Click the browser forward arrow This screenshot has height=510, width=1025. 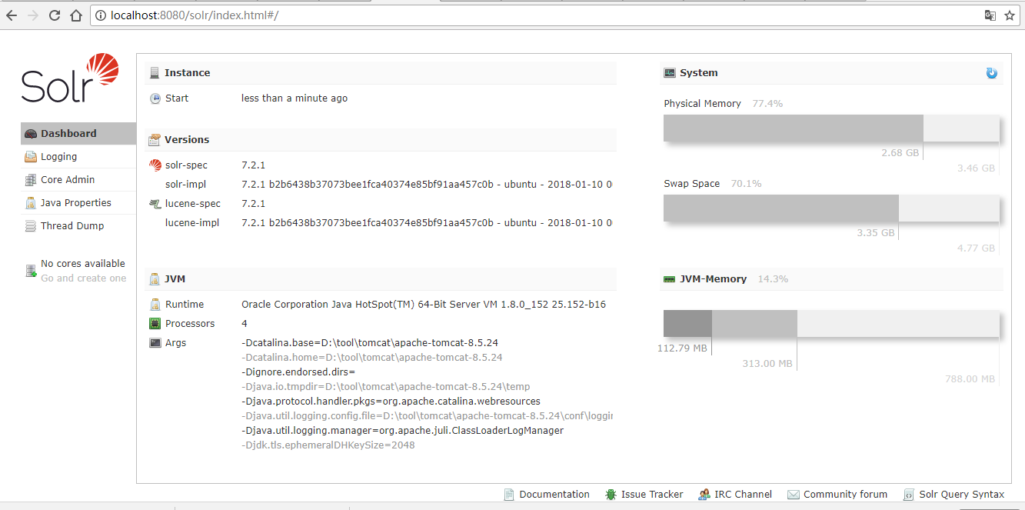pyautogui.click(x=33, y=15)
